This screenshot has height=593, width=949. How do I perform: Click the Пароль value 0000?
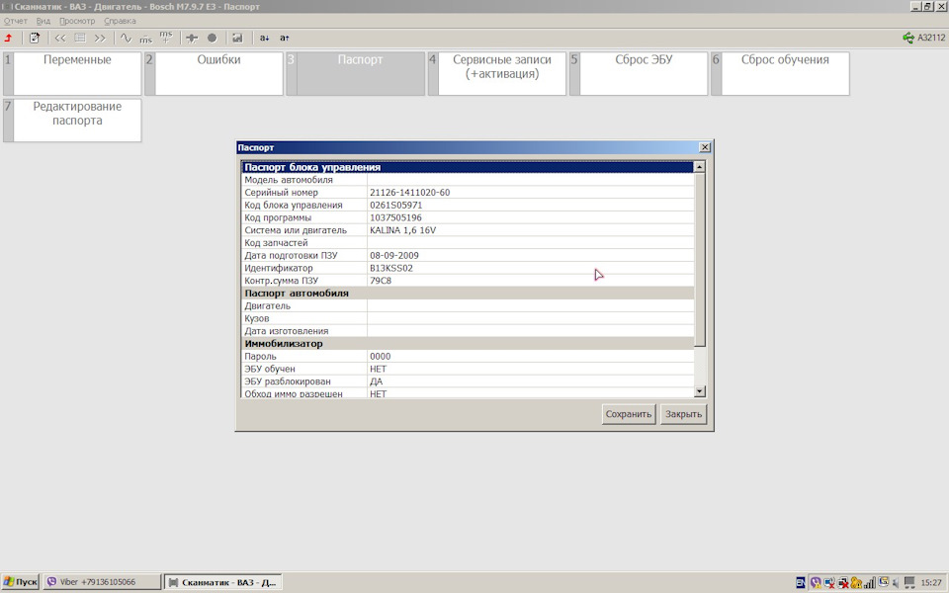pyautogui.click(x=380, y=357)
